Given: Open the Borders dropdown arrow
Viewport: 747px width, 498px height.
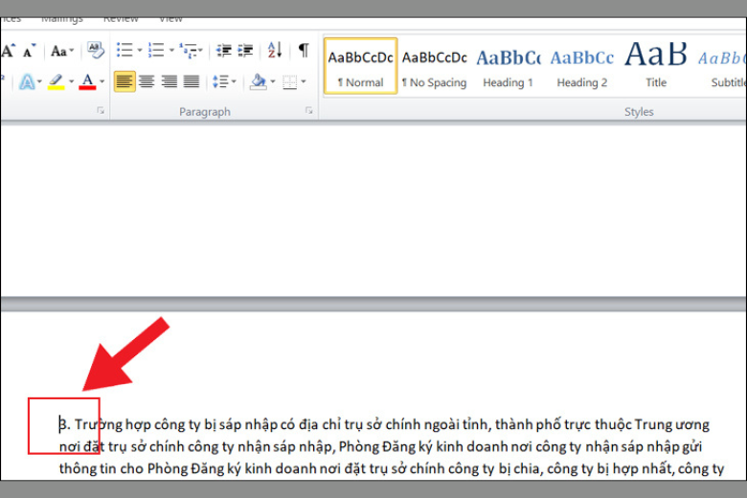Looking at the screenshot, I should [304, 81].
